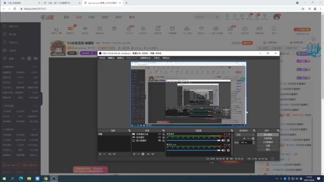Open the 工具(T) menu in OBS
The image size is (324, 182).
click(156, 58)
